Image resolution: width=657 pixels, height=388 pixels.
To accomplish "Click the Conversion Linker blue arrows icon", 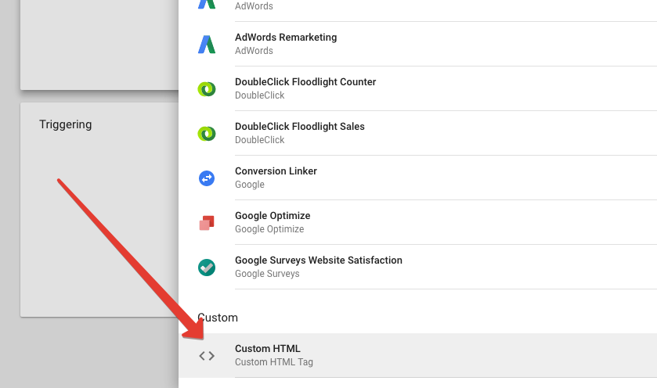I will click(207, 178).
